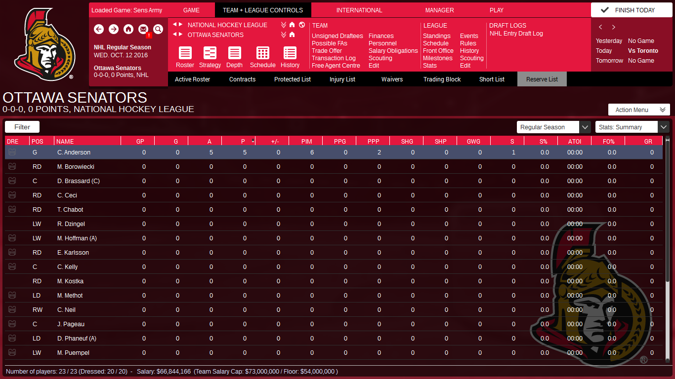Open the Stats: Summary dropdown
The width and height of the screenshot is (675, 379).
632,127
